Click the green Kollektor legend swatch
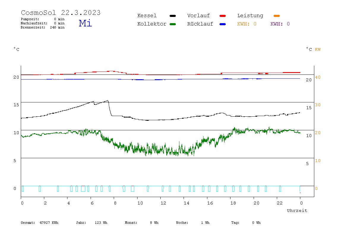341x241 pixels. tap(173, 24)
